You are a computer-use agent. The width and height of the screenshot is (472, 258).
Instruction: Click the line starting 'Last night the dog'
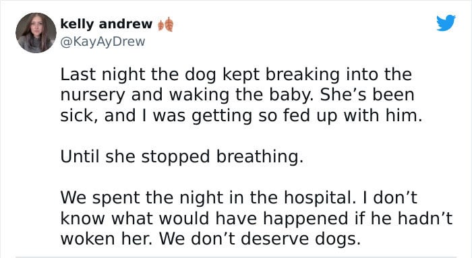[236, 74]
